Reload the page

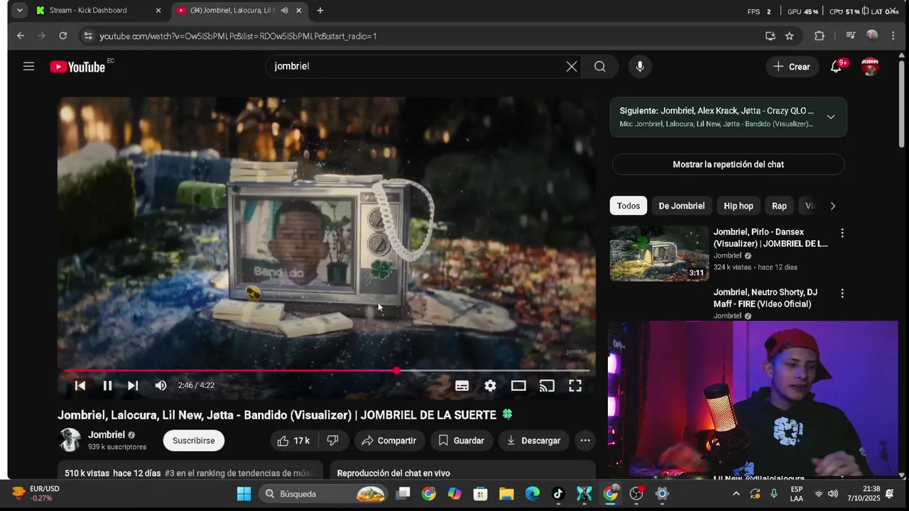coord(62,35)
